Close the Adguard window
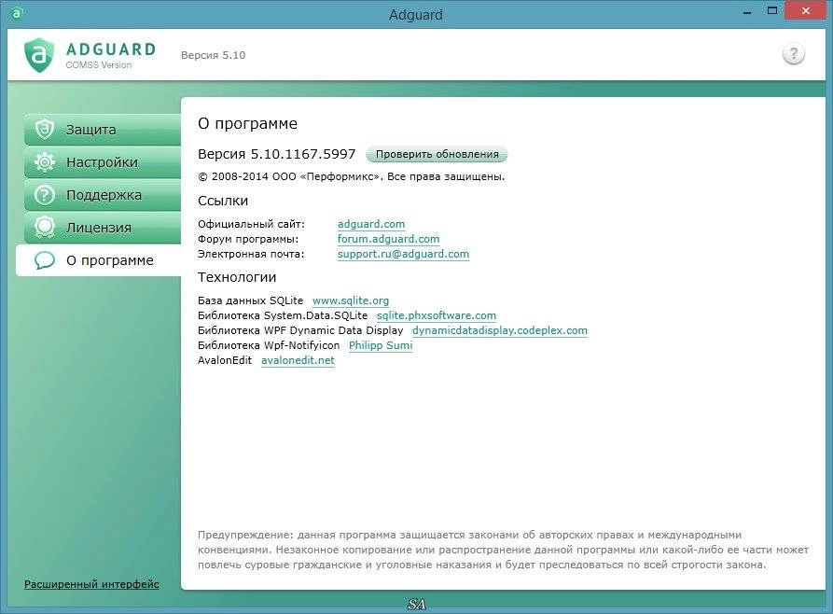Screen dimensions: 833x614 pos(805,10)
